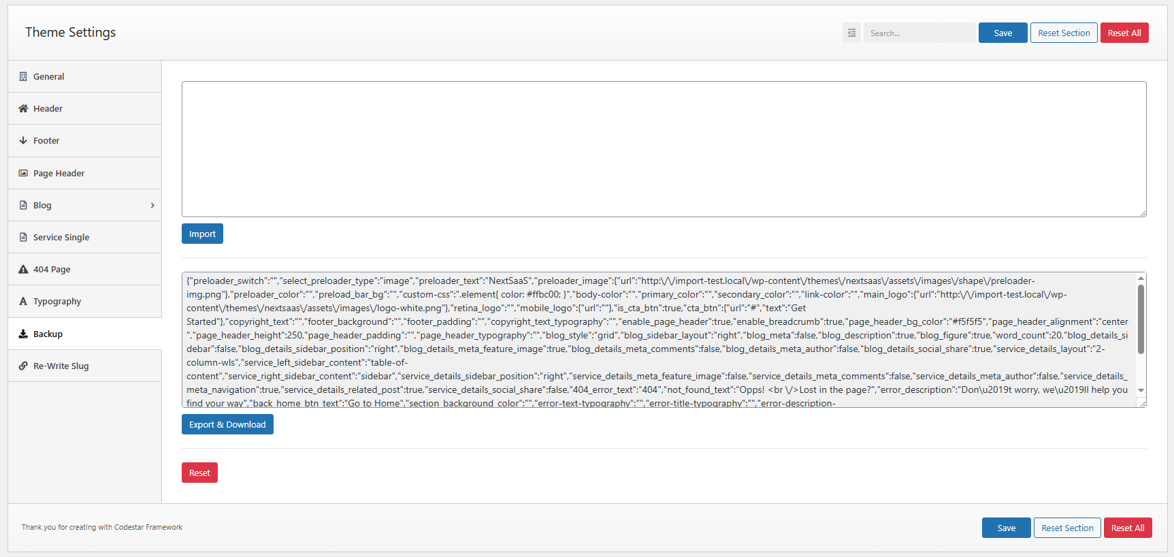Click Export & Download button

pyautogui.click(x=227, y=425)
